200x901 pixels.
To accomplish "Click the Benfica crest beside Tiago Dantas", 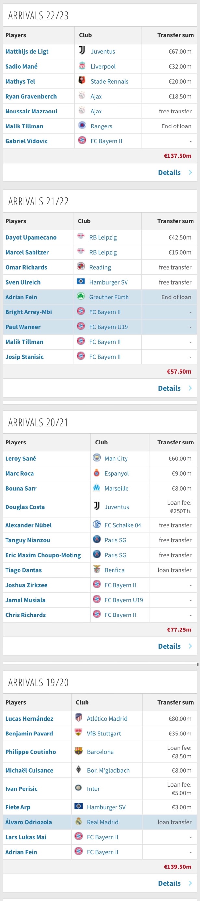I will [97, 570].
